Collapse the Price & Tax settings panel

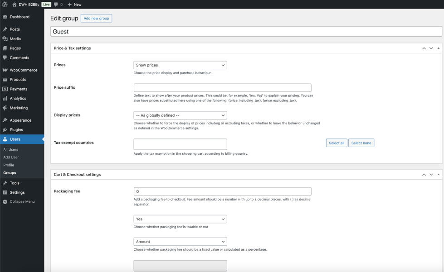pyautogui.click(x=438, y=48)
